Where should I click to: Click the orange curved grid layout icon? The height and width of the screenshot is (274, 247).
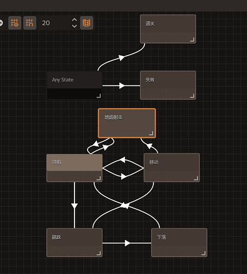(x=87, y=23)
